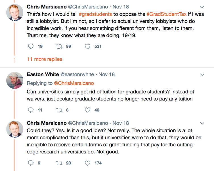Open the options chevron on Easton White's tweet
Viewport: 214px width, 171px height.
coord(202,75)
